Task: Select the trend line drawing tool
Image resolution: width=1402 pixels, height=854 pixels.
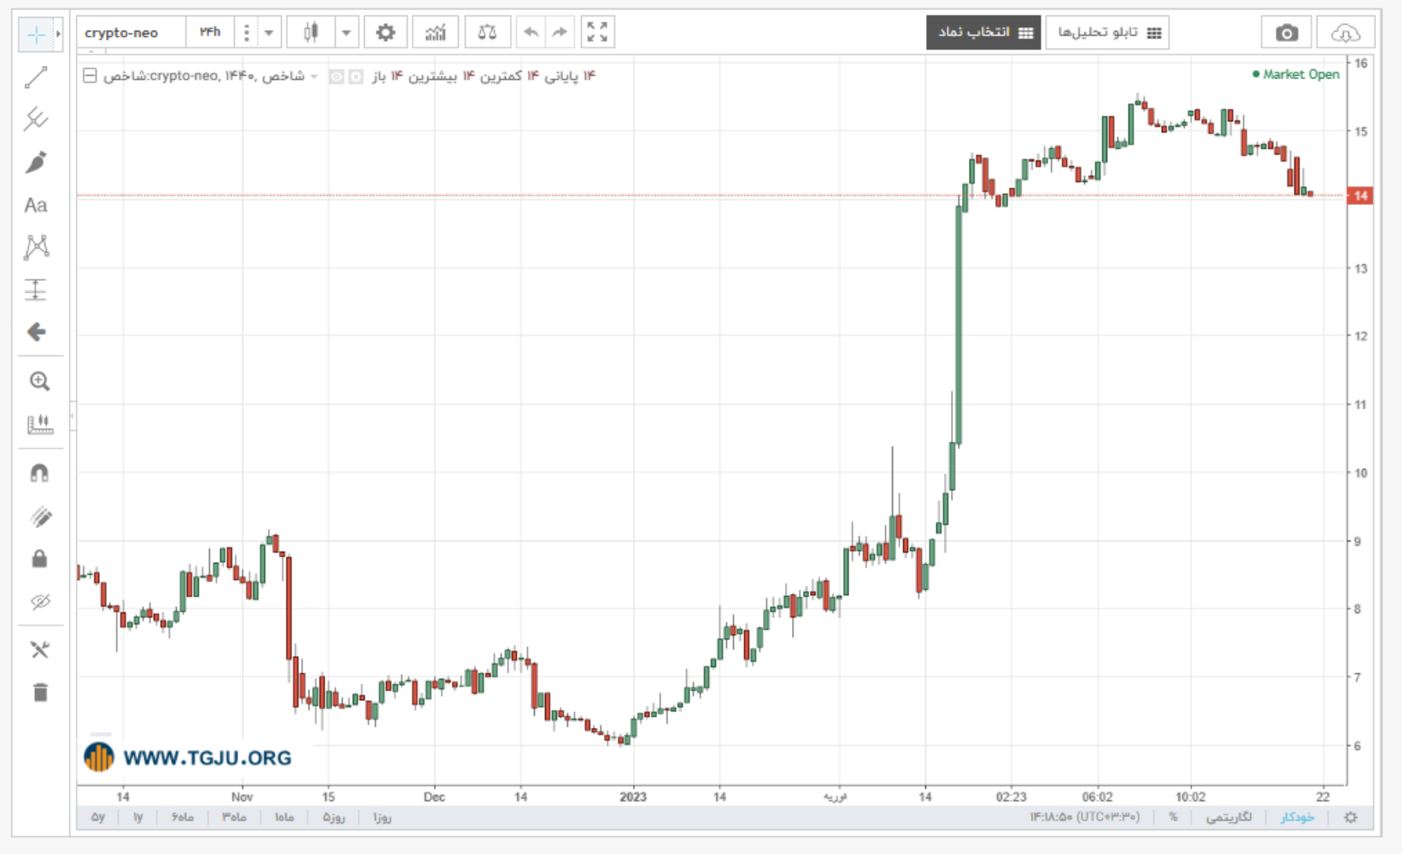Action: pyautogui.click(x=36, y=78)
